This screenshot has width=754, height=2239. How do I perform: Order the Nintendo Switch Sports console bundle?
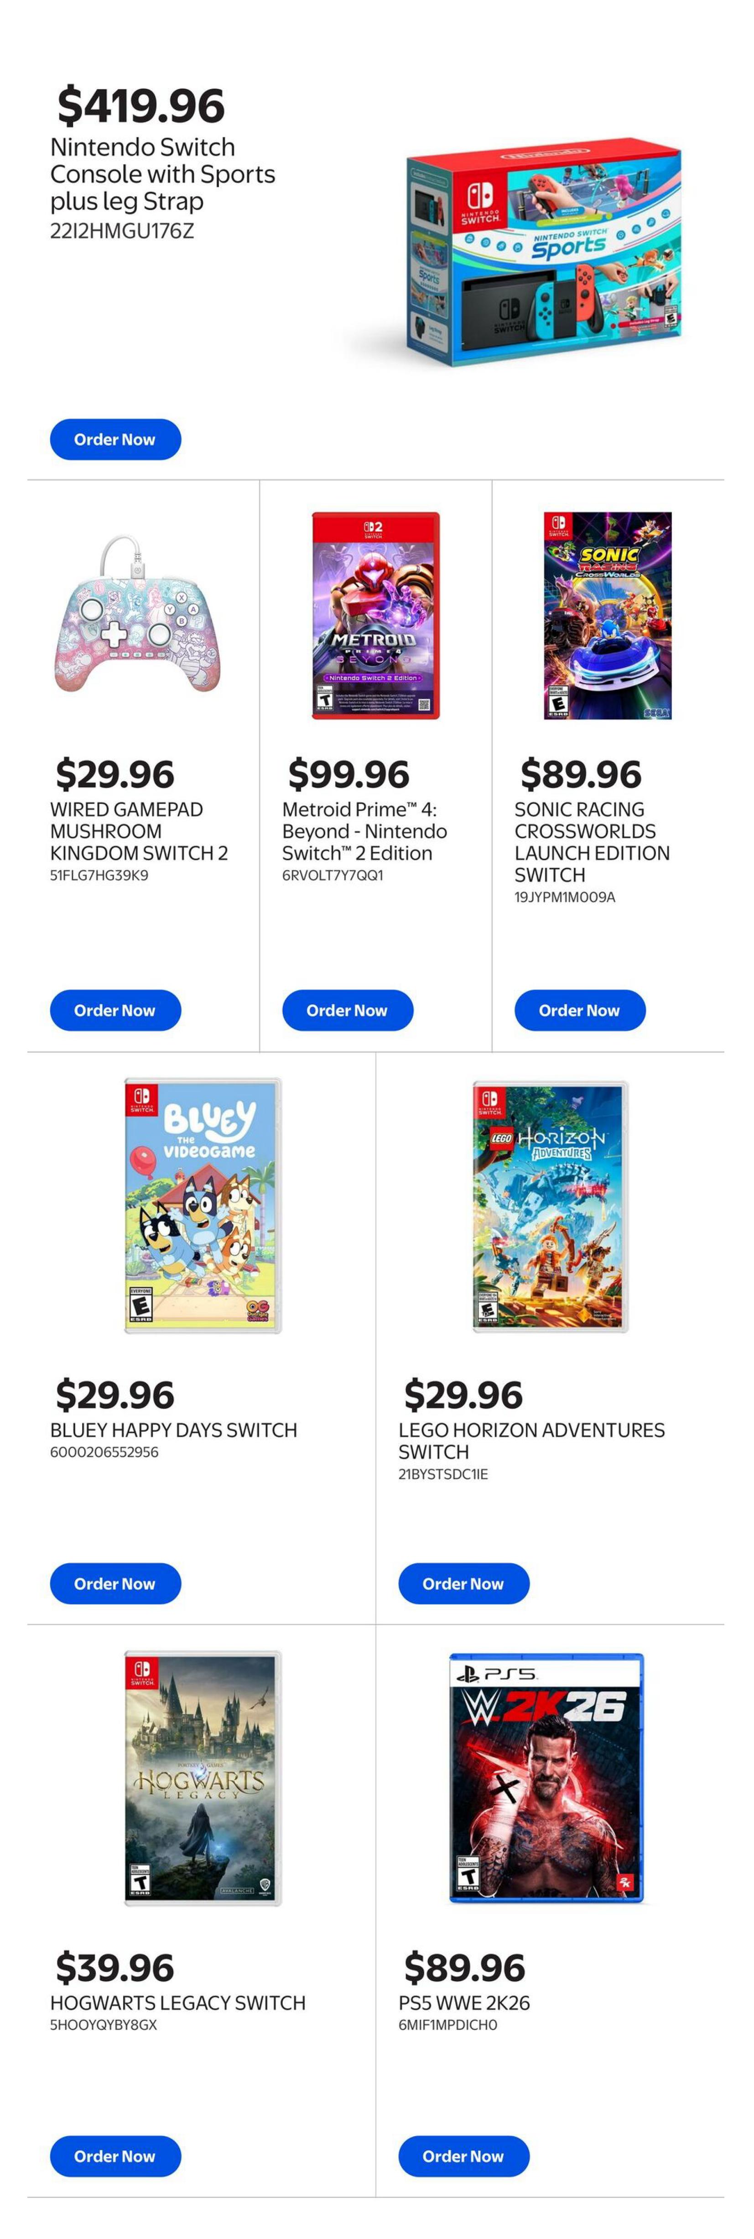115,439
